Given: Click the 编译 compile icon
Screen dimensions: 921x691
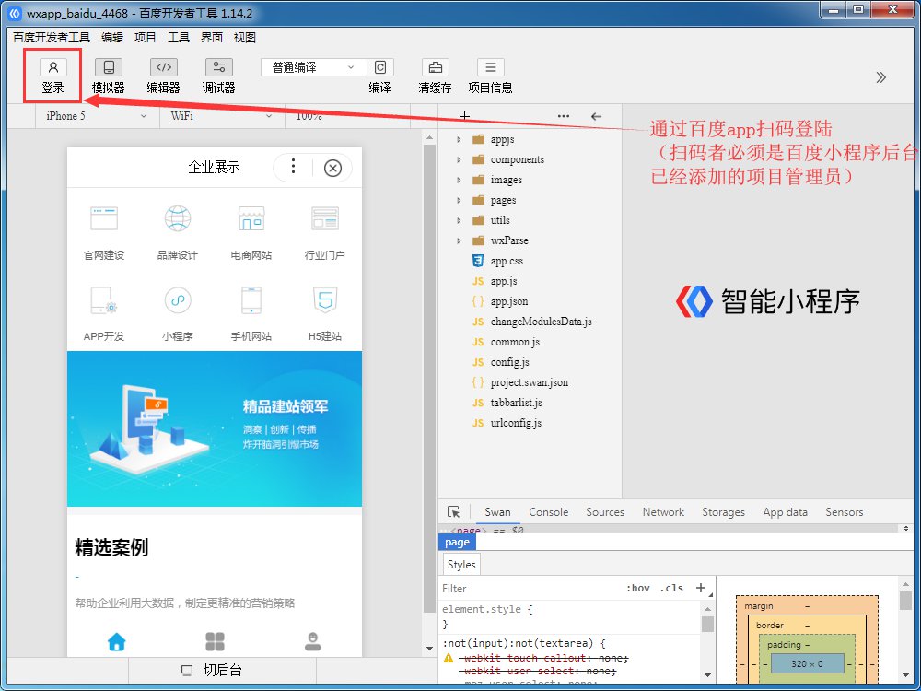Looking at the screenshot, I should [x=380, y=67].
